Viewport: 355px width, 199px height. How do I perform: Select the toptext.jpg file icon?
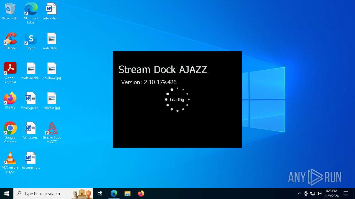tap(52, 101)
